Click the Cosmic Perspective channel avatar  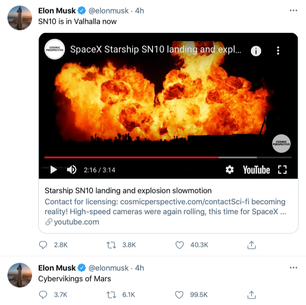pos(54,49)
